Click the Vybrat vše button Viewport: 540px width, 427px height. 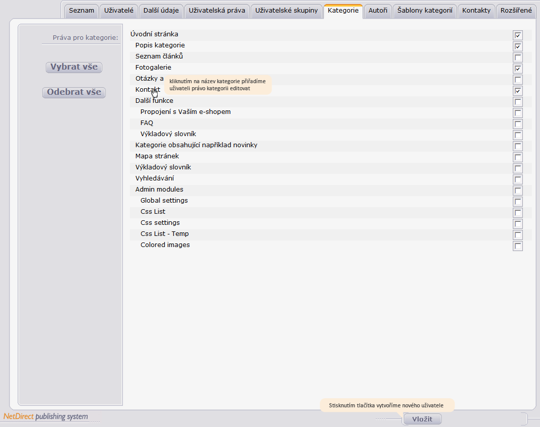point(74,67)
